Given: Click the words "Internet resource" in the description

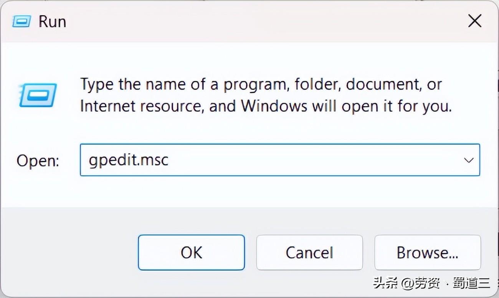Looking at the screenshot, I should tap(141, 106).
